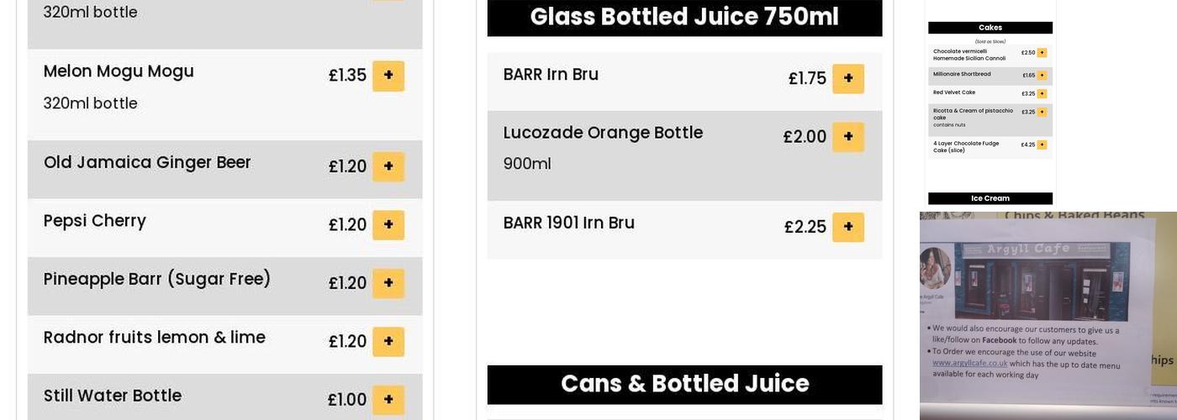Add Millionaire Shortbread to order

pyautogui.click(x=1042, y=76)
